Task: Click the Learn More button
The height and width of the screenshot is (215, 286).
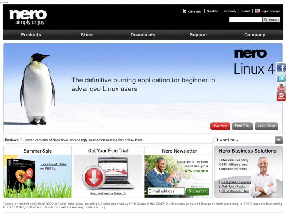Action: click(266, 126)
